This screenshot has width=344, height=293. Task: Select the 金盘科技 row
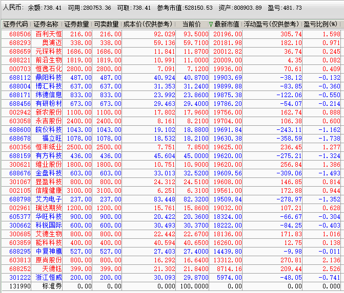(171, 173)
